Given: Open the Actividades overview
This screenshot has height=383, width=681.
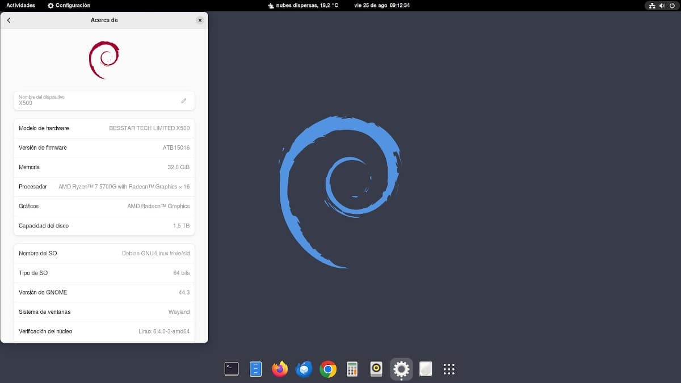Looking at the screenshot, I should tap(20, 5).
